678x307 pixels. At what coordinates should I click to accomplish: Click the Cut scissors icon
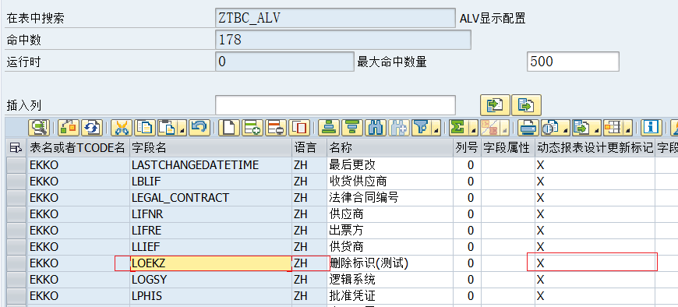point(122,128)
